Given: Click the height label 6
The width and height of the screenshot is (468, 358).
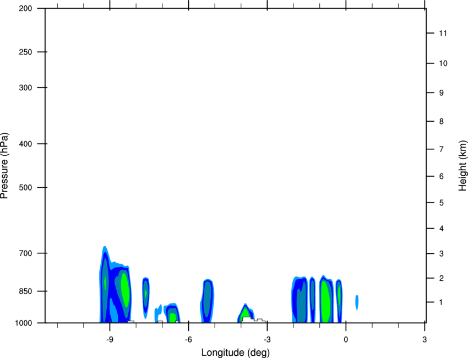Looking at the screenshot, I should click(442, 176).
